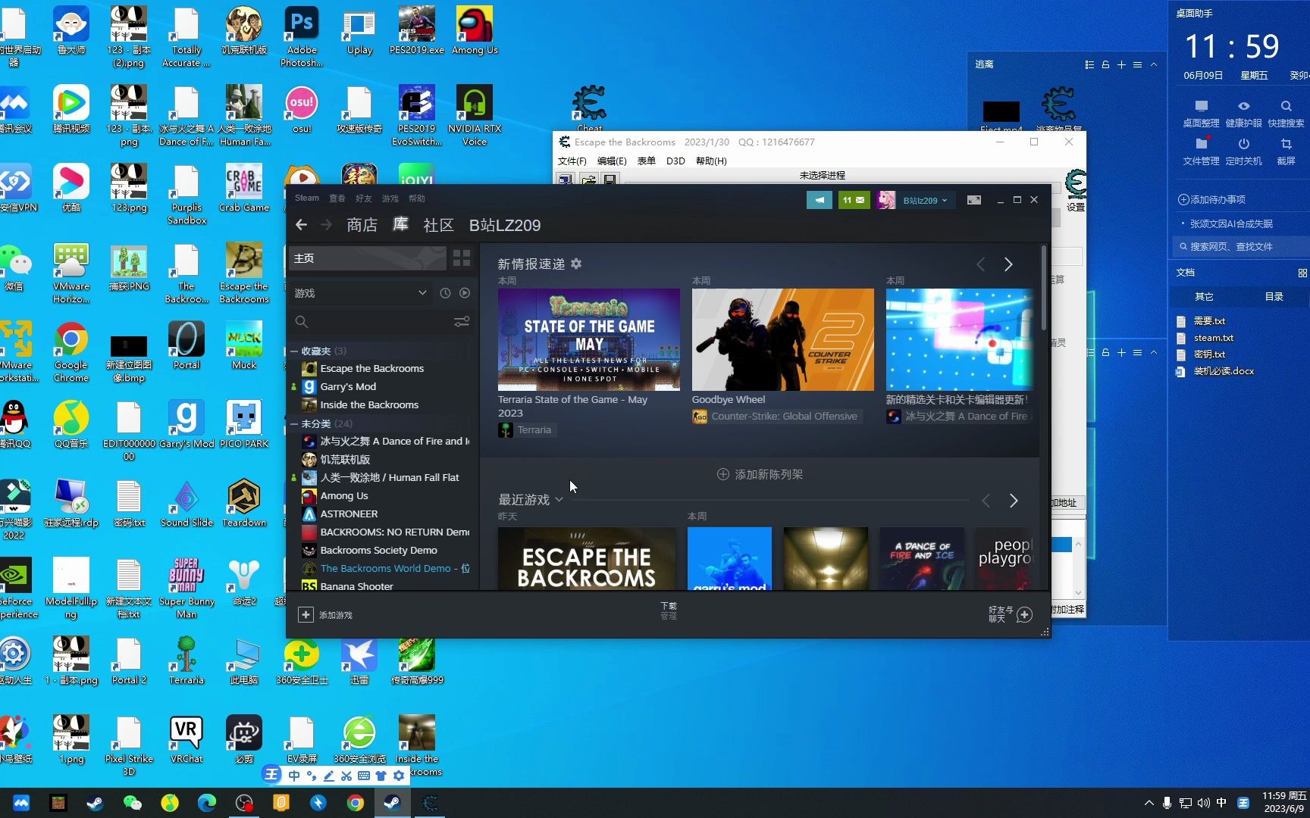Expand B站lz209 account dropdown
1310x818 pixels.
tap(925, 201)
